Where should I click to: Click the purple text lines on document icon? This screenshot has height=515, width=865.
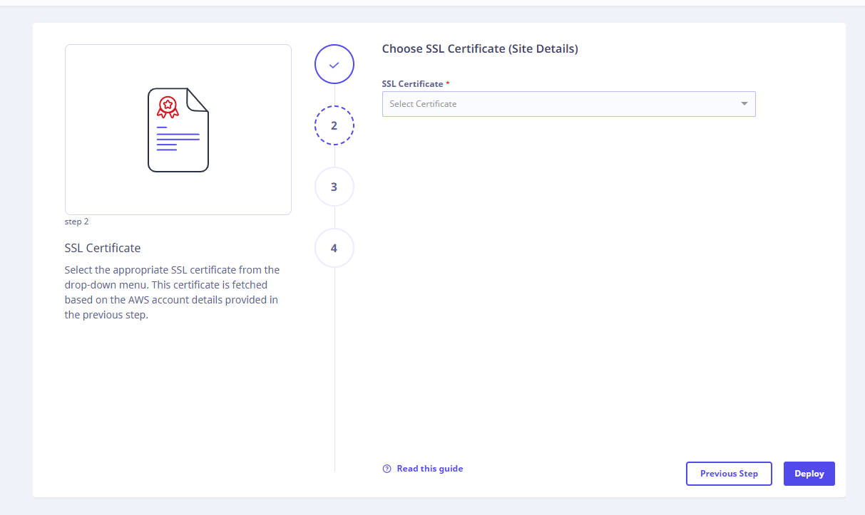[177, 139]
